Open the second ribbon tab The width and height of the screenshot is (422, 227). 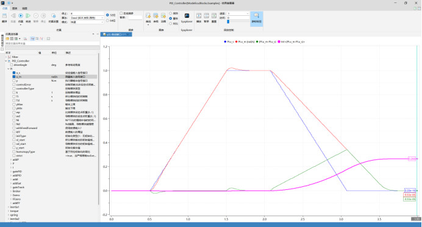15,9
